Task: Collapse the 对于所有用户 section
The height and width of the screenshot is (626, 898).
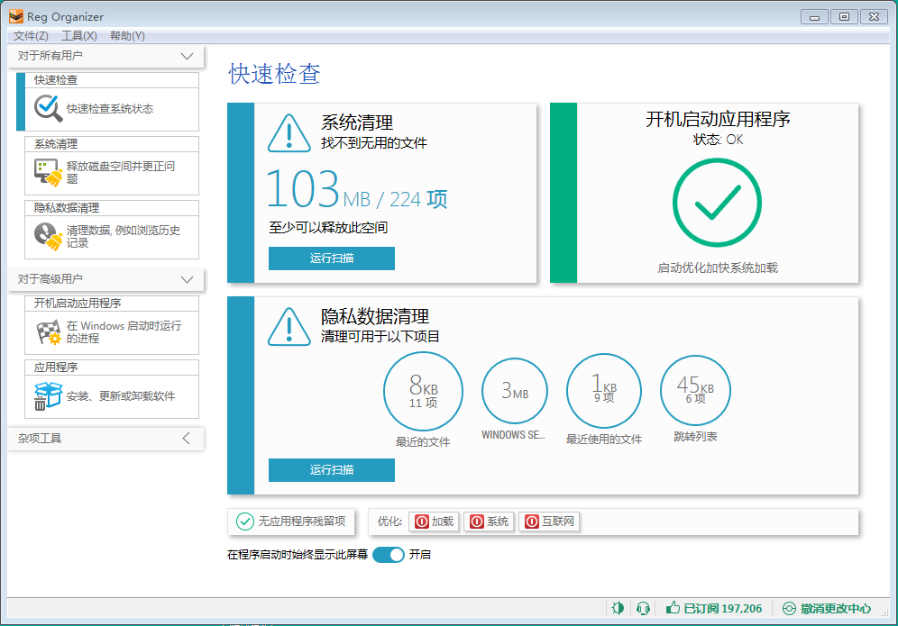Action: (x=187, y=56)
